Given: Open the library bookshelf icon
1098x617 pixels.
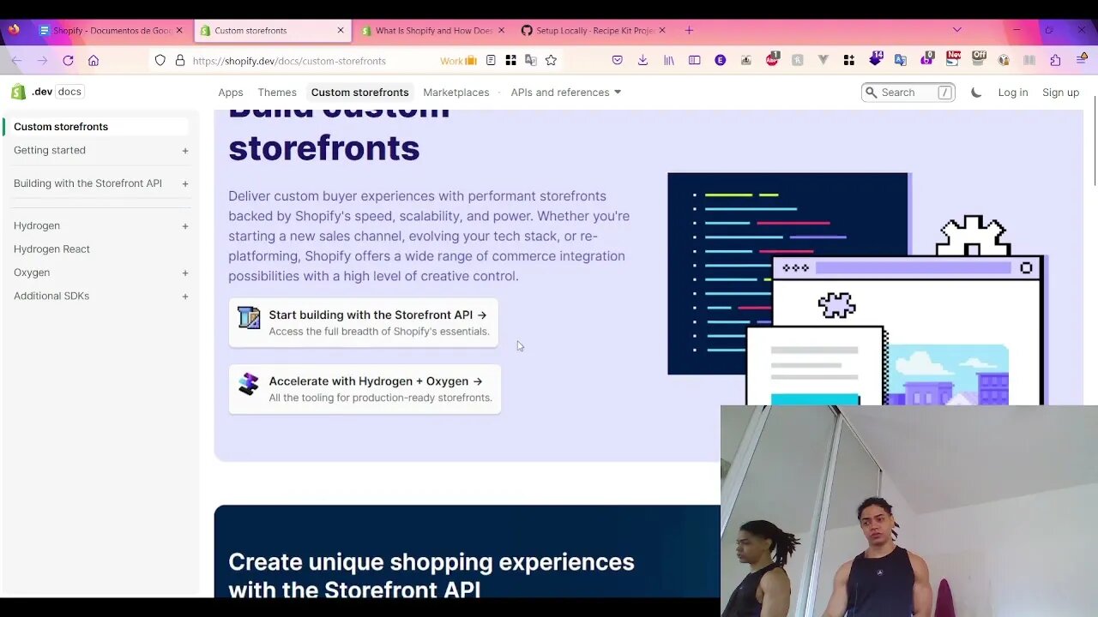Looking at the screenshot, I should click(668, 61).
